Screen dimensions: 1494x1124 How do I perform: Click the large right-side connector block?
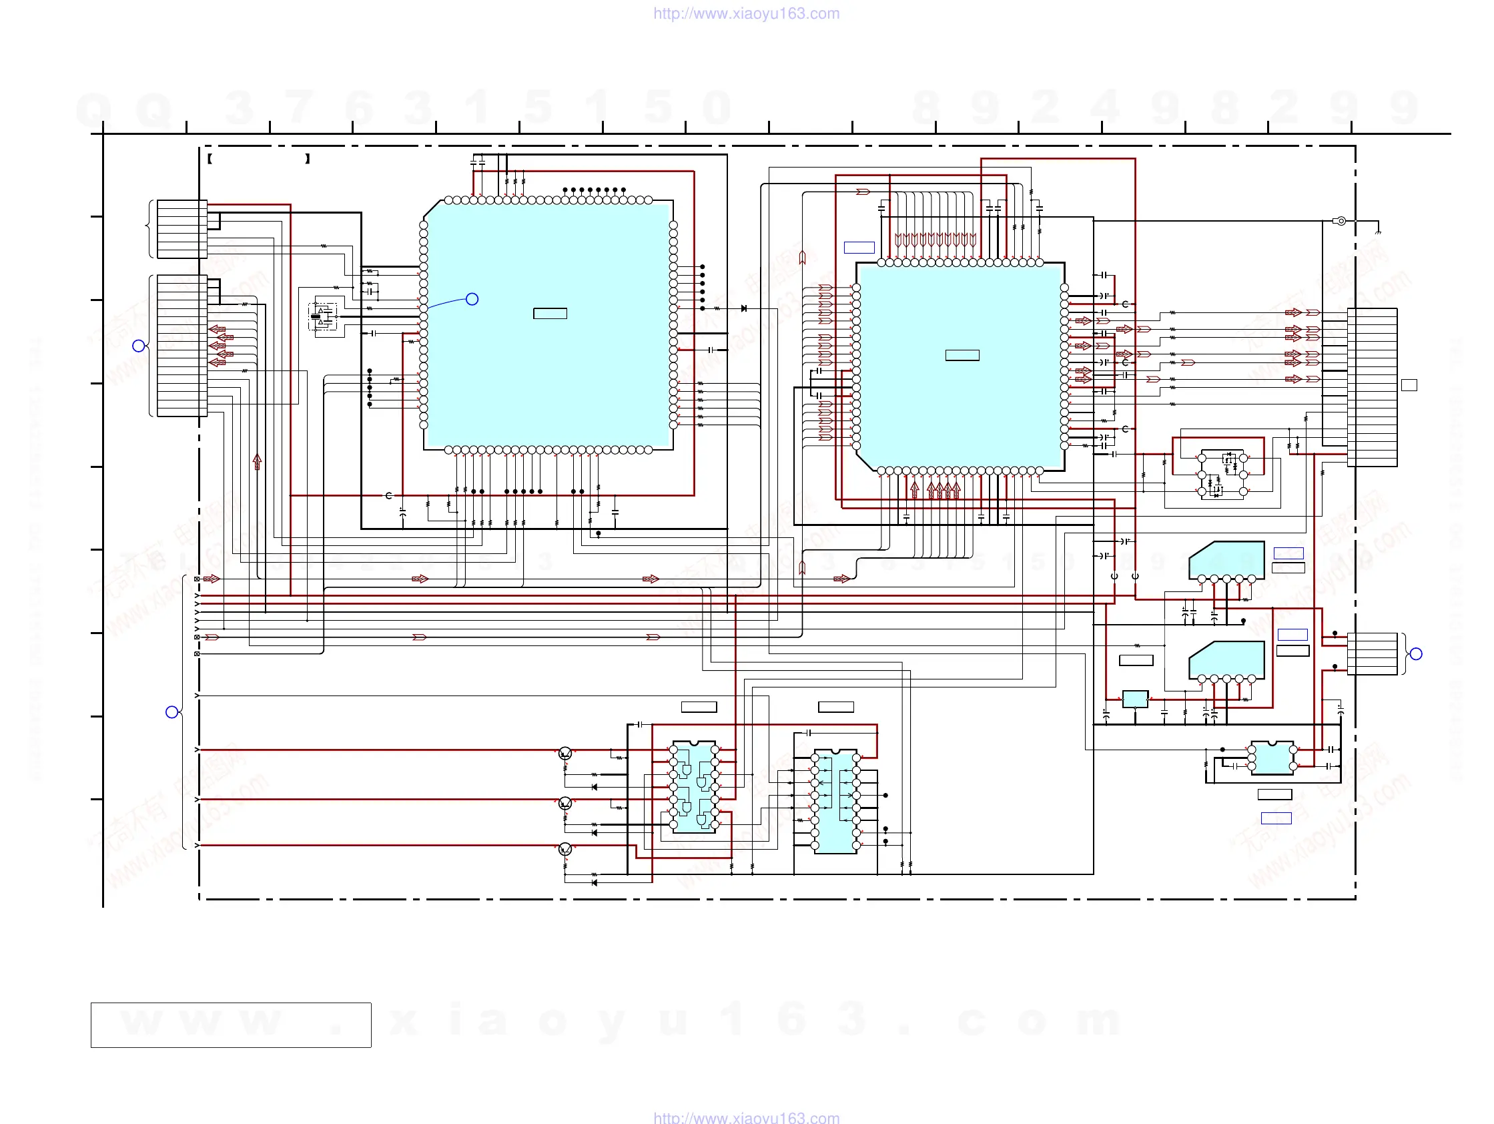1372,387
